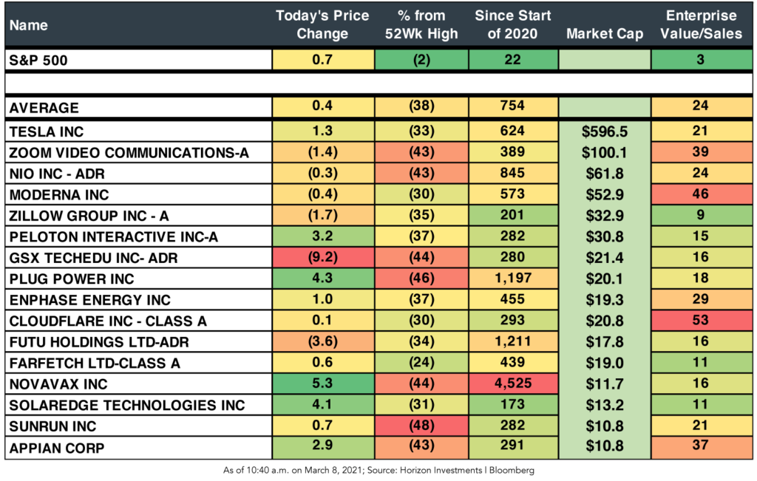
Task: Click Enphase Energy's market cap "$19.3"
Action: [x=605, y=300]
